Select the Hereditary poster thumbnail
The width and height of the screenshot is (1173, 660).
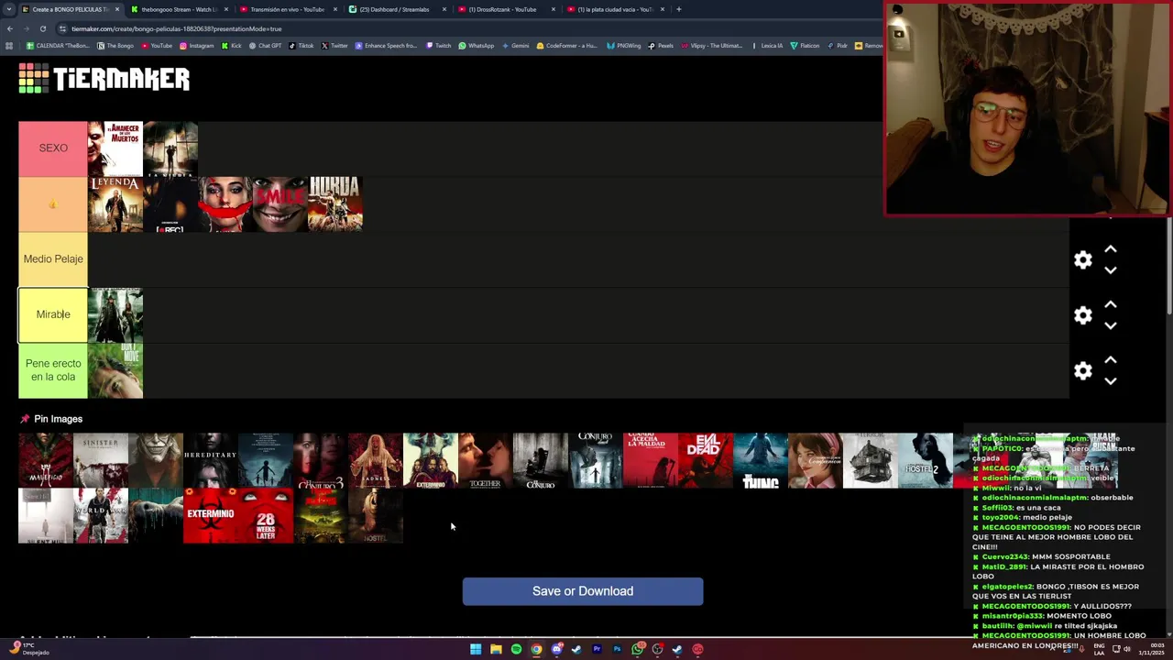pos(211,460)
